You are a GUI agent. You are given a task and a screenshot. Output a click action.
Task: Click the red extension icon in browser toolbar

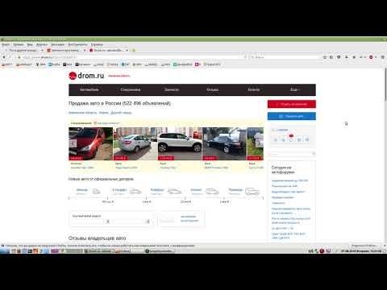point(371,57)
